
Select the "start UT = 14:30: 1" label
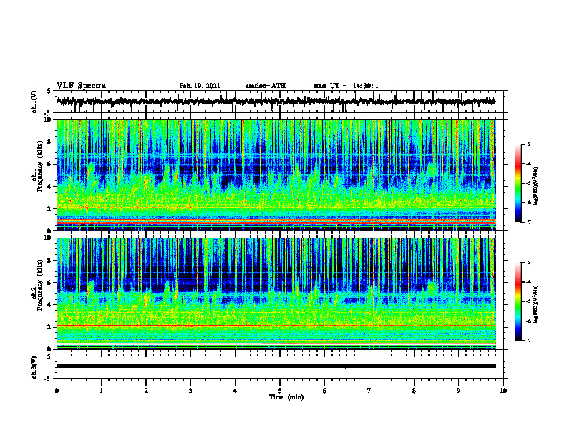(x=346, y=86)
